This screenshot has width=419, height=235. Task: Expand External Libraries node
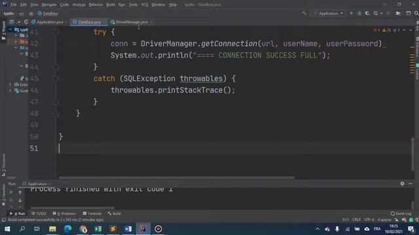10,84
